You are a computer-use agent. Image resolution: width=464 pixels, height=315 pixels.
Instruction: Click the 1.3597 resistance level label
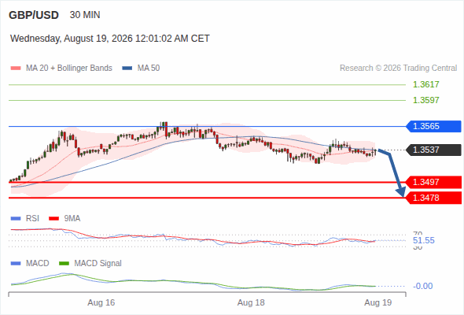click(x=425, y=100)
